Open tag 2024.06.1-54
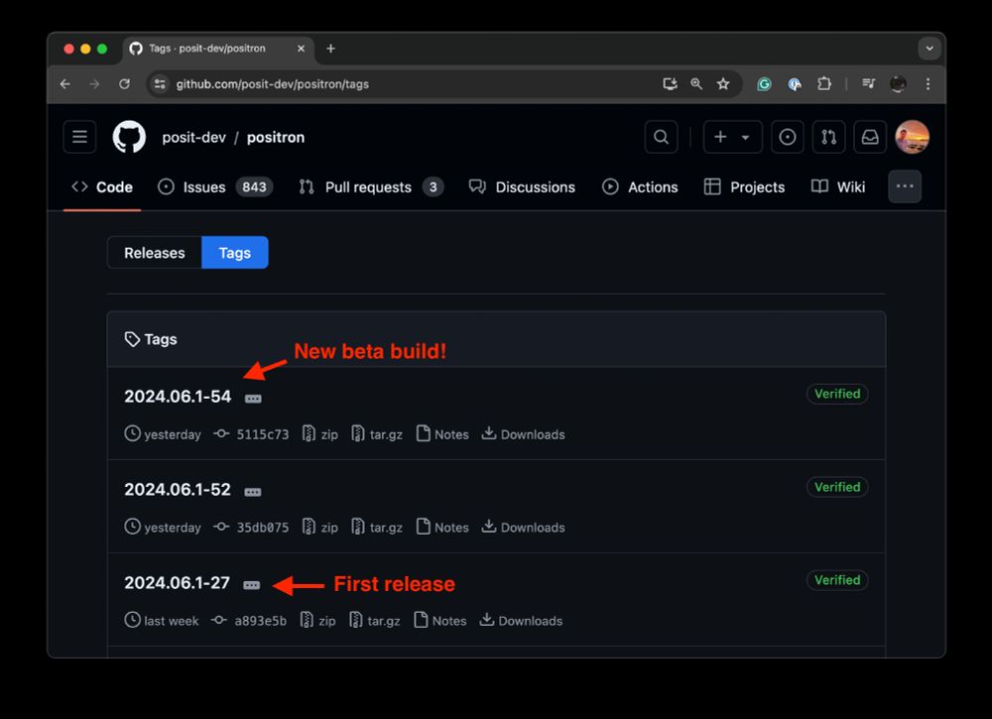Image resolution: width=992 pixels, height=719 pixels. coord(178,397)
